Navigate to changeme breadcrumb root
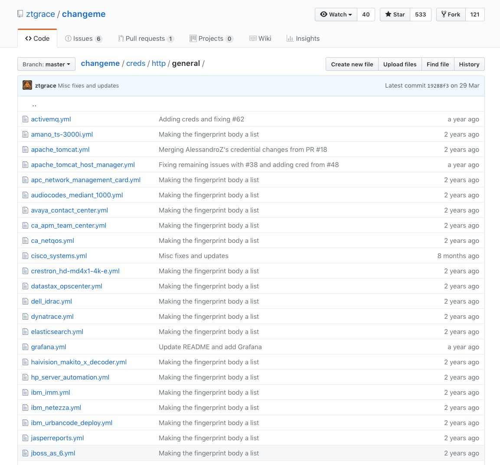Image resolution: width=500 pixels, height=465 pixels. [x=100, y=63]
